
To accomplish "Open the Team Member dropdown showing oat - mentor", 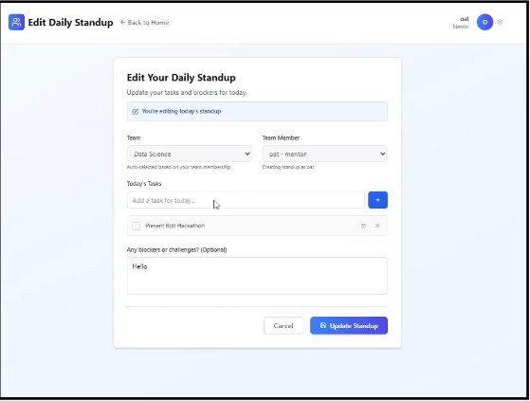I will pyautogui.click(x=325, y=154).
